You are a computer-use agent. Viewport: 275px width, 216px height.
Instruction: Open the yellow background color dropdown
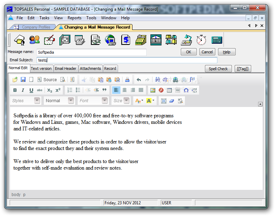[x=150, y=101]
